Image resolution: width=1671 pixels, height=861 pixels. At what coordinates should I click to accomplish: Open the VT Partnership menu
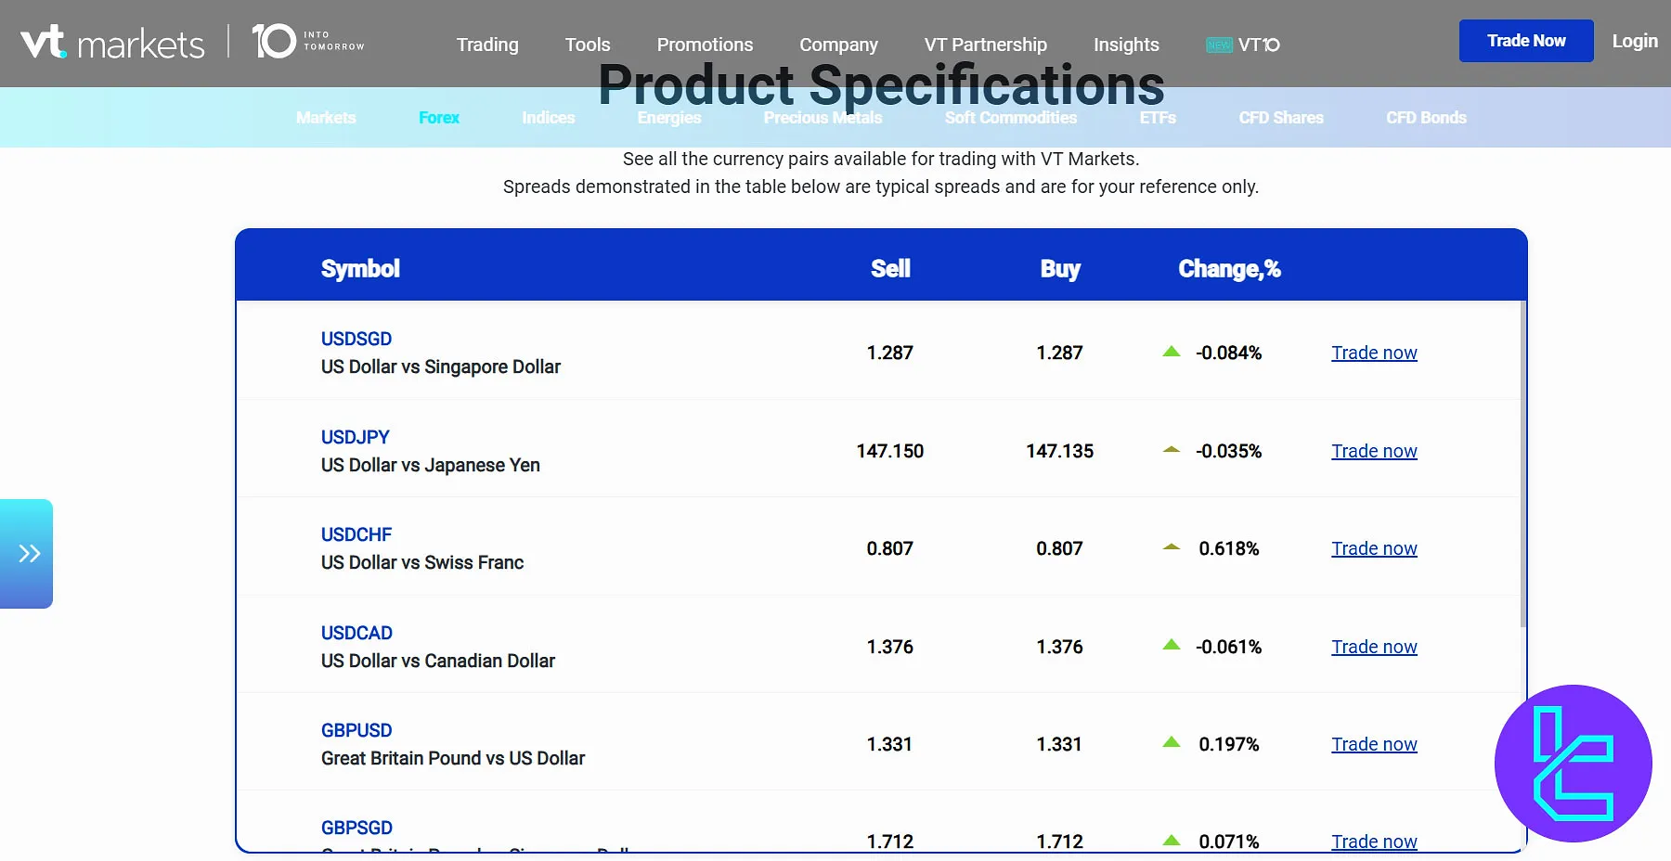click(x=985, y=45)
